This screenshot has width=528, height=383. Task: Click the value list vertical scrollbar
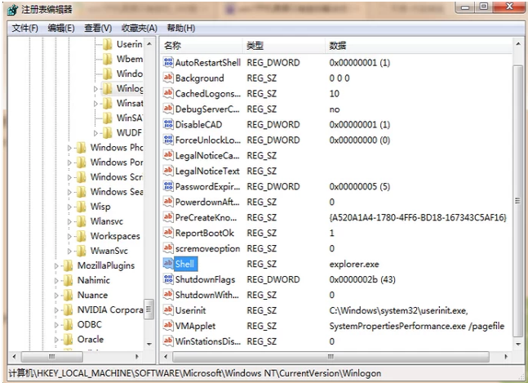(x=517, y=200)
